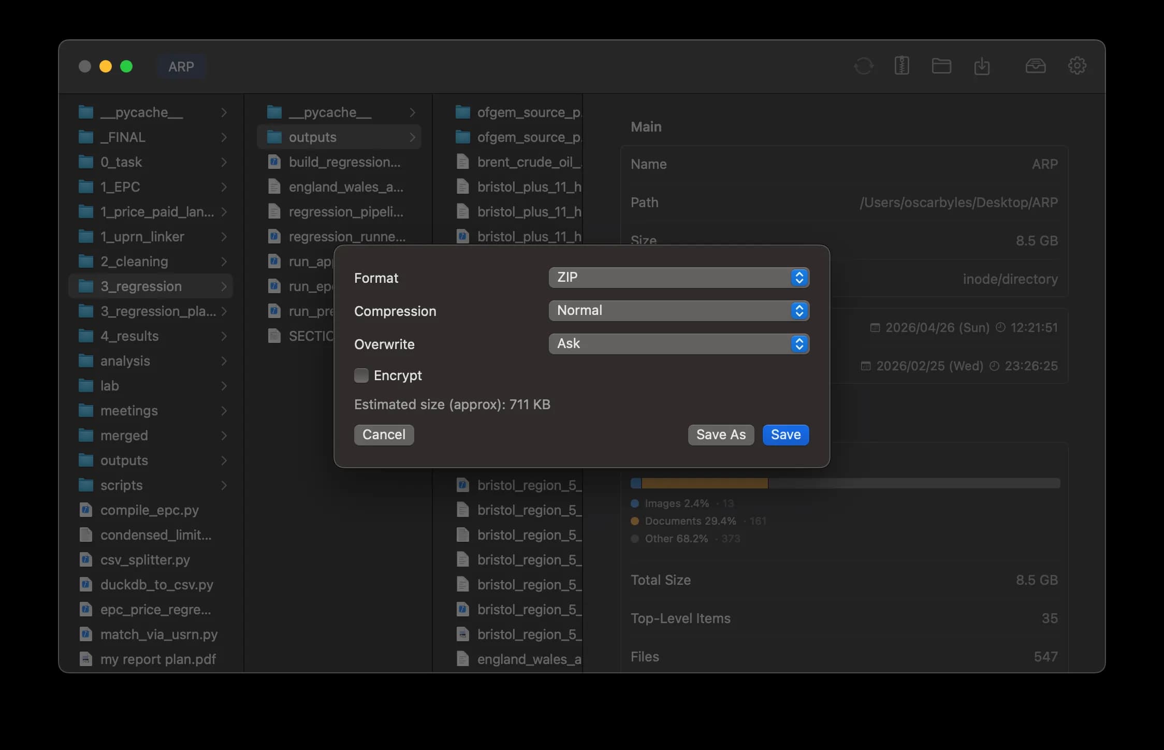Click date 2026/04/26 (Sun) entry

click(964, 328)
